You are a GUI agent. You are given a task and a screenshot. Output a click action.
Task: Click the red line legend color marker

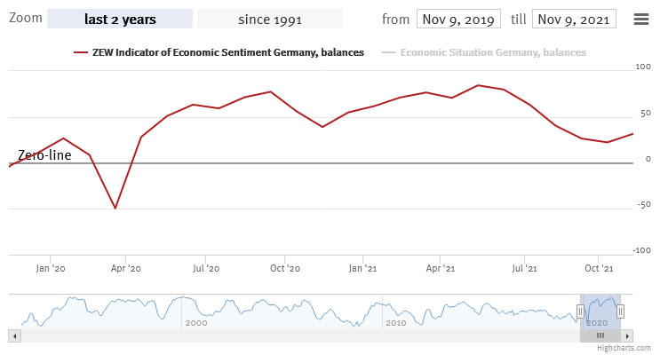pos(81,52)
